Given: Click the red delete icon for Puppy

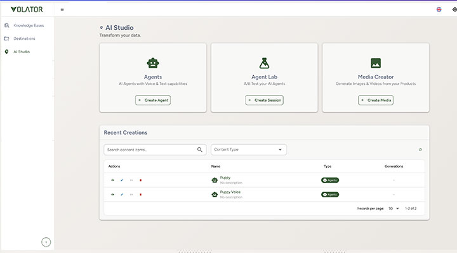Looking at the screenshot, I should (x=140, y=180).
